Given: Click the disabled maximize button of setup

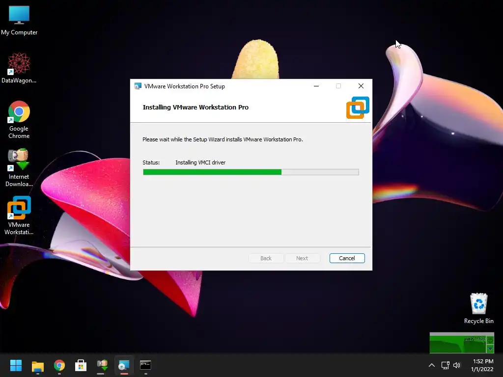Looking at the screenshot, I should [x=338, y=86].
